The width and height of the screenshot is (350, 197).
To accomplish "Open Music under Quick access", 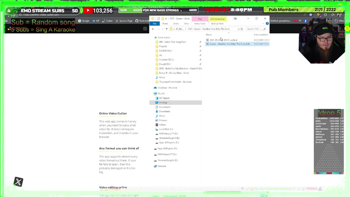I will click(162, 77).
